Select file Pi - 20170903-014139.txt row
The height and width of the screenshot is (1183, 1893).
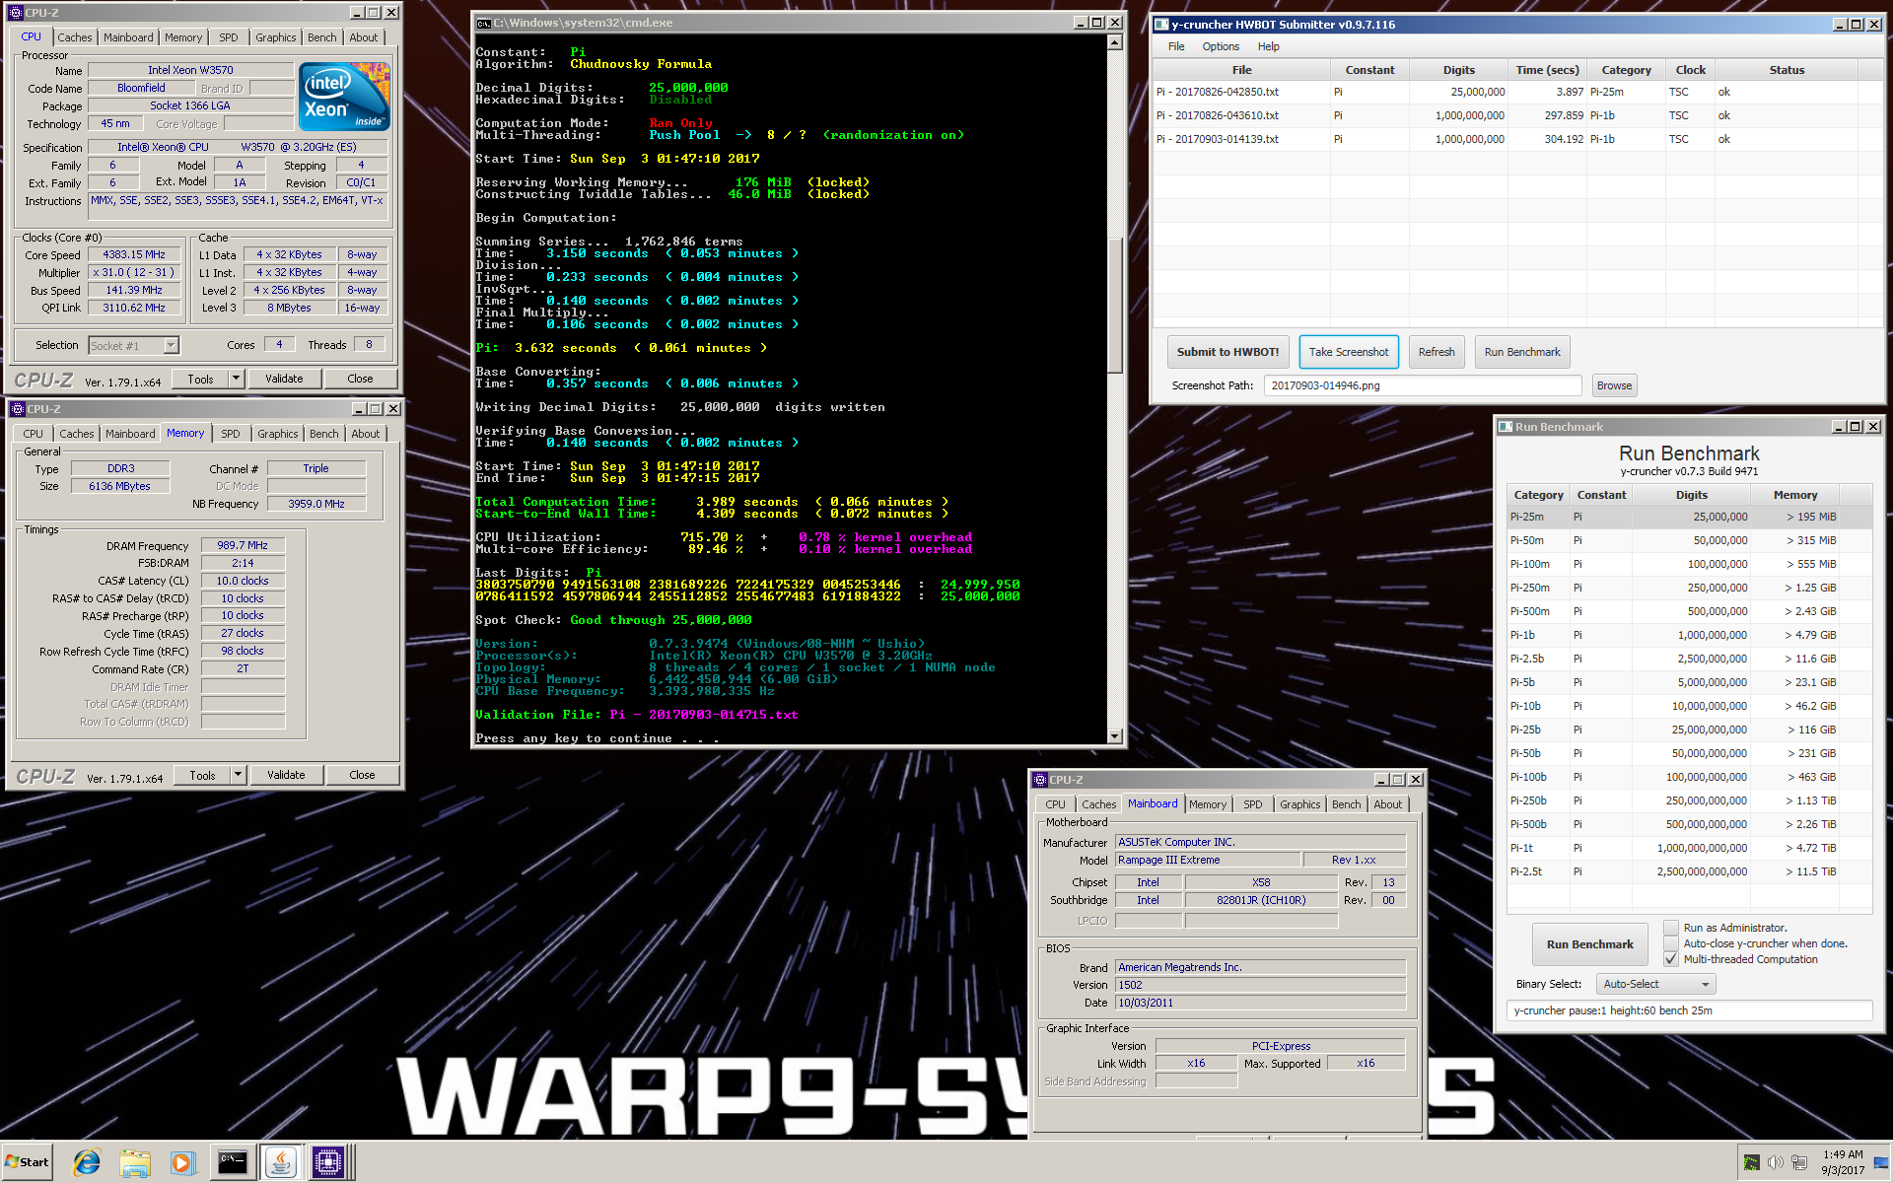point(1518,139)
